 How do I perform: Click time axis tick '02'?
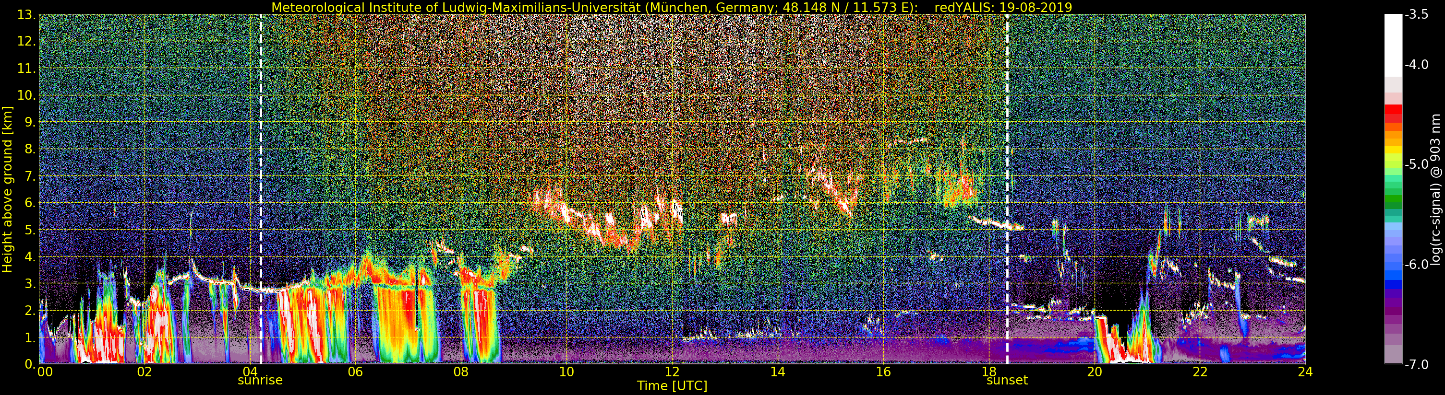(x=144, y=372)
